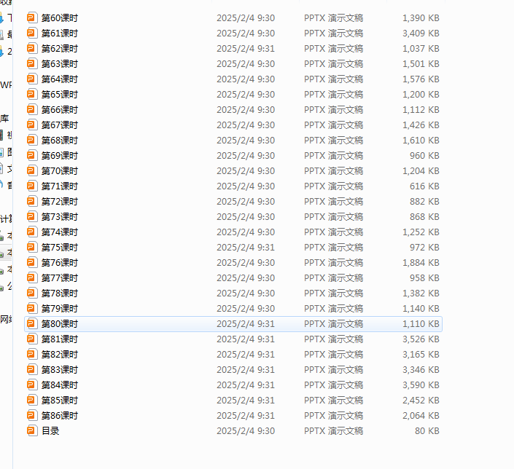Click the date of 第62课时
Screen dimensions: 514x469
[x=246, y=49]
